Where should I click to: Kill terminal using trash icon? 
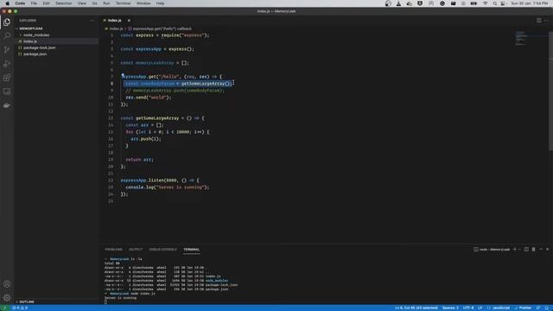(x=534, y=250)
